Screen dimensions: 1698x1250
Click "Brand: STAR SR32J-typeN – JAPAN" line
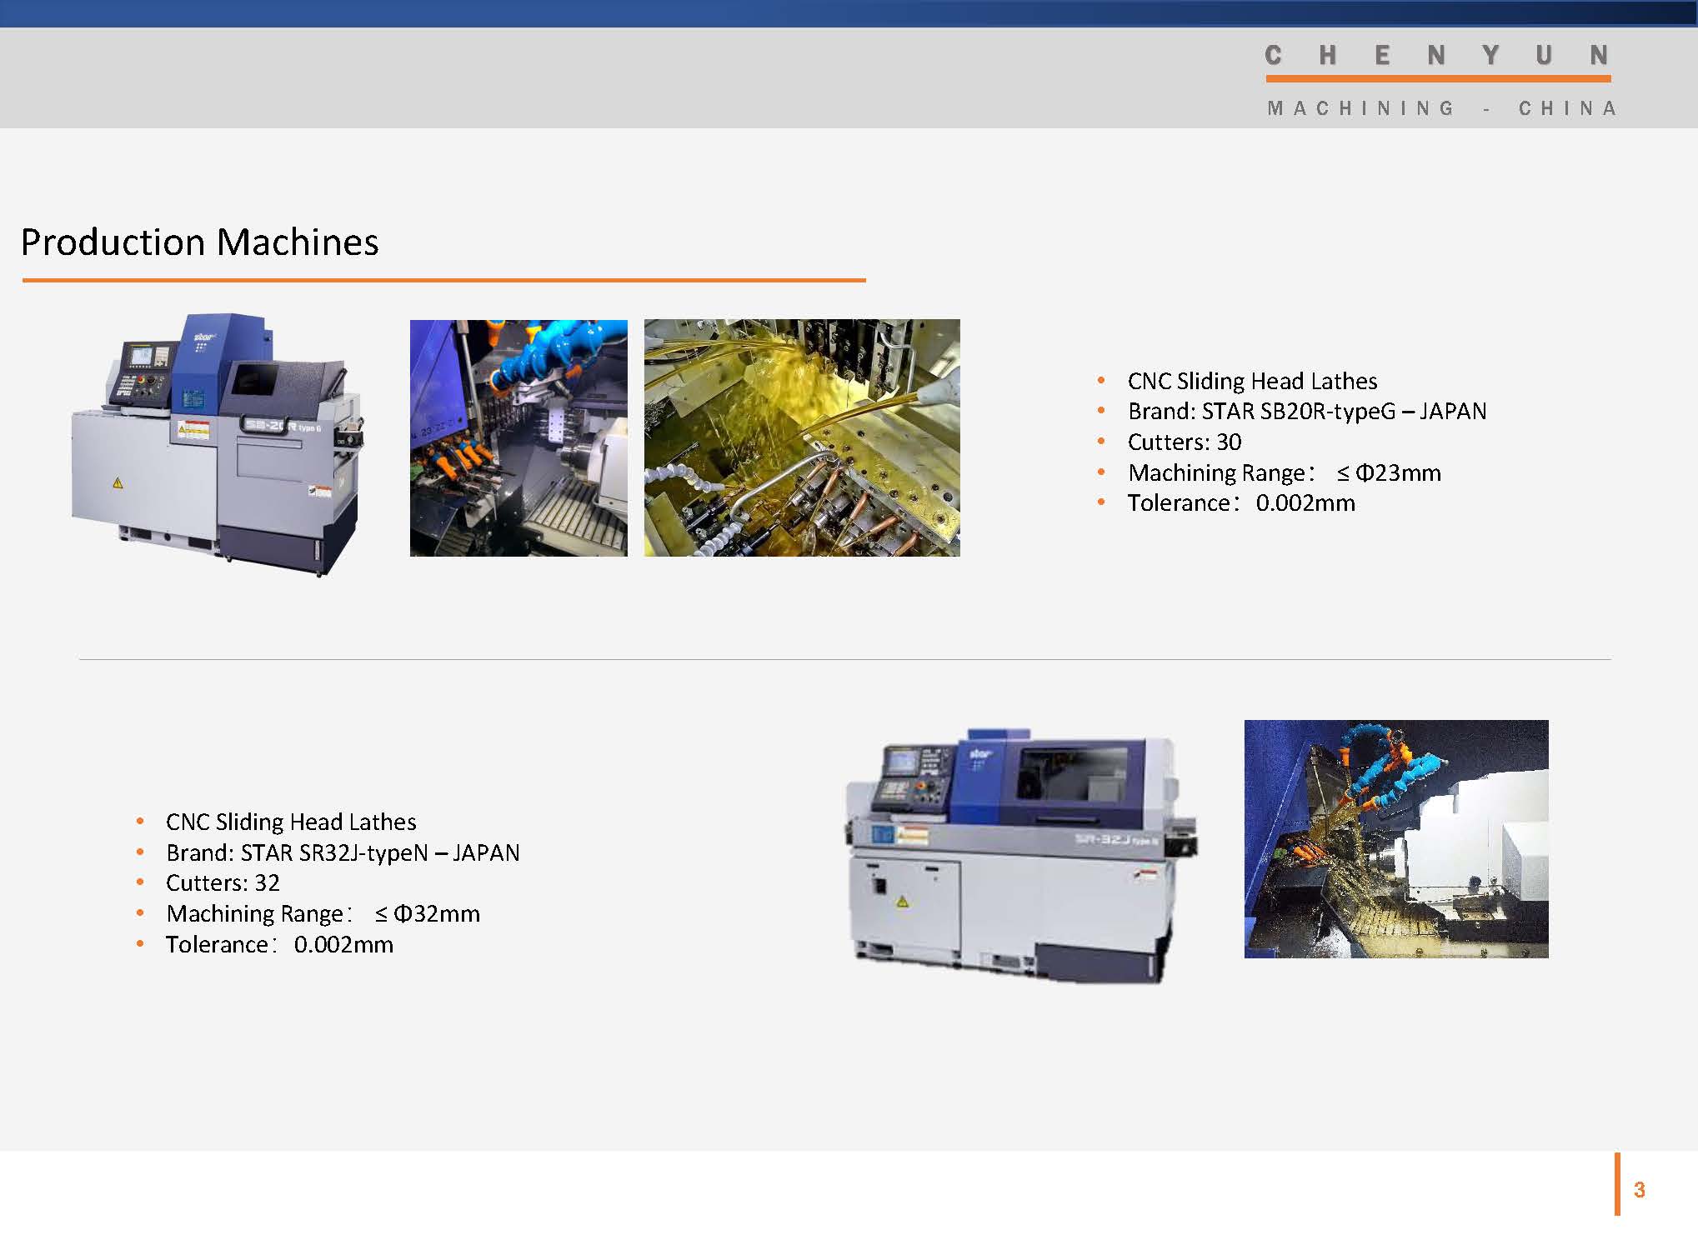pyautogui.click(x=343, y=853)
